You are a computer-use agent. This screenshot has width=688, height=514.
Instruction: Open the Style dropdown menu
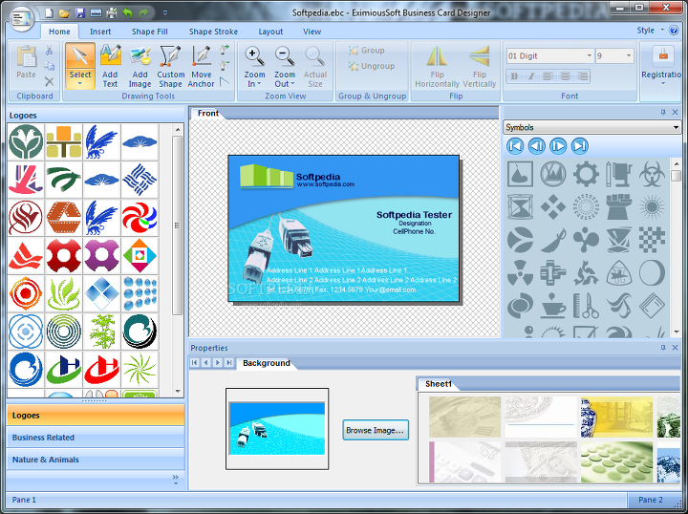(651, 31)
